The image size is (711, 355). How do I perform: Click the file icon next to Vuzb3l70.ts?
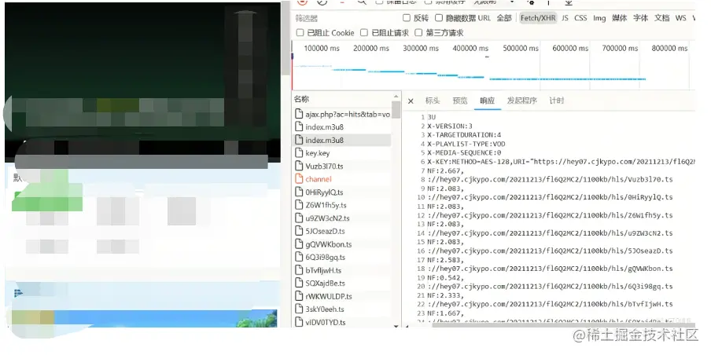coord(298,167)
